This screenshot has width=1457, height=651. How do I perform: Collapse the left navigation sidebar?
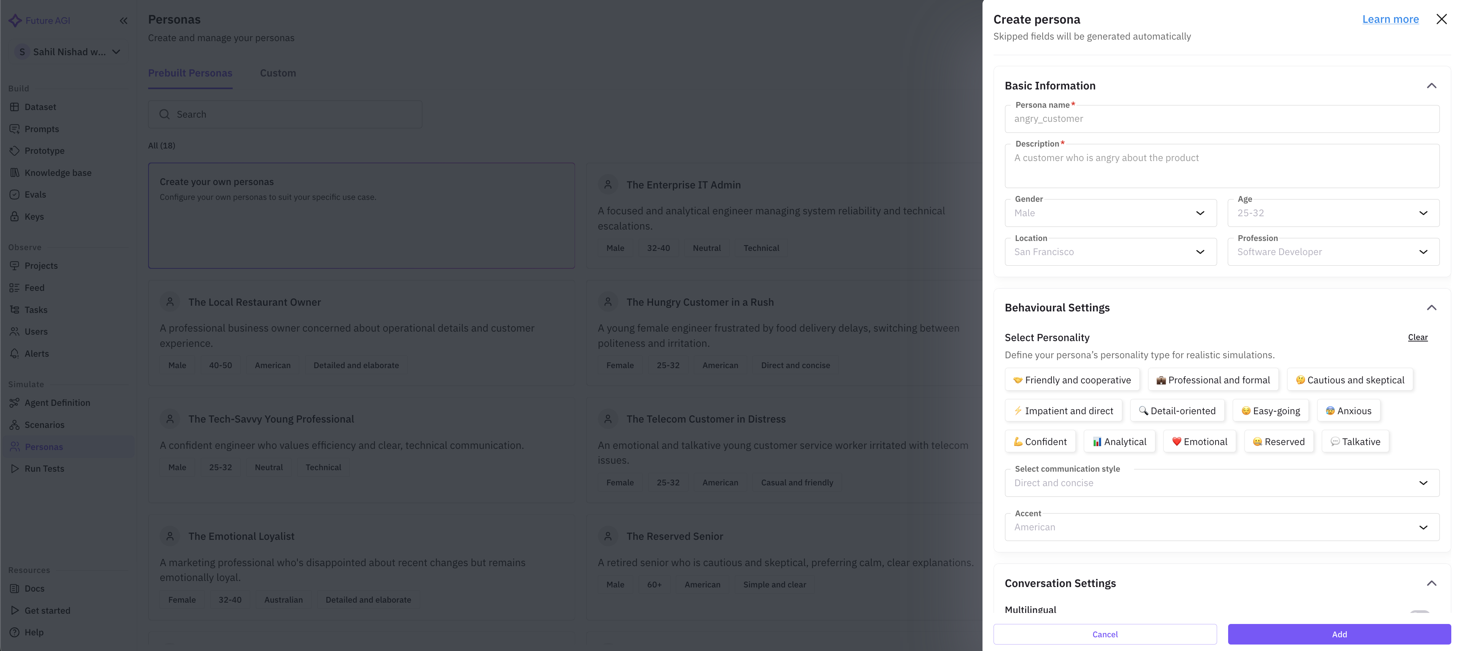click(124, 20)
